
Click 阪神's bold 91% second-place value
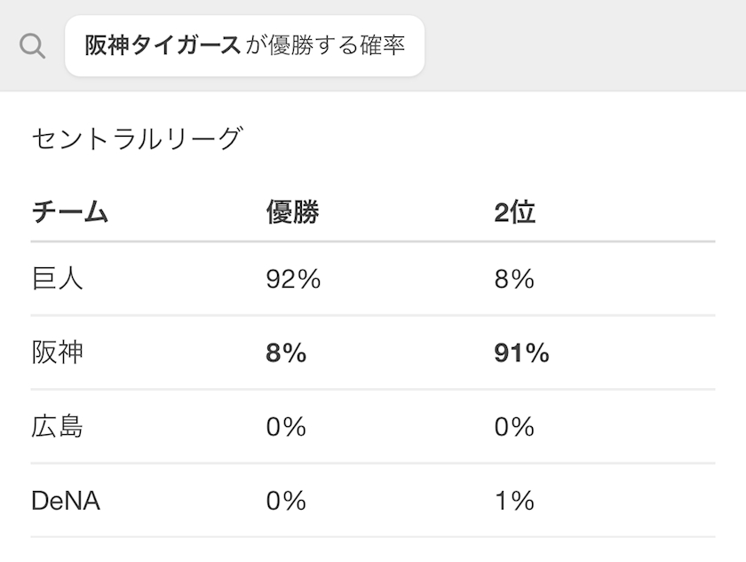(x=521, y=353)
